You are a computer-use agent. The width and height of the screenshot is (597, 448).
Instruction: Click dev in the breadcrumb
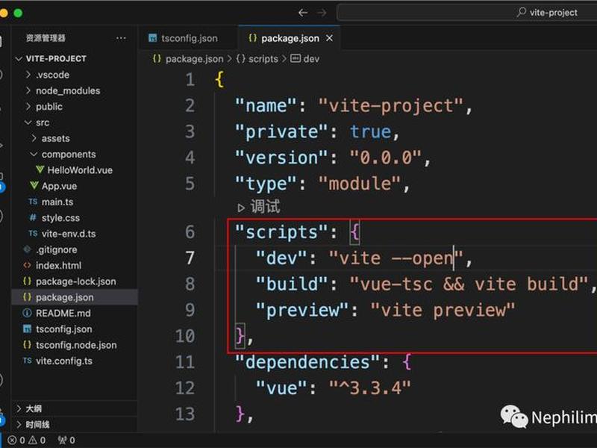coord(311,59)
